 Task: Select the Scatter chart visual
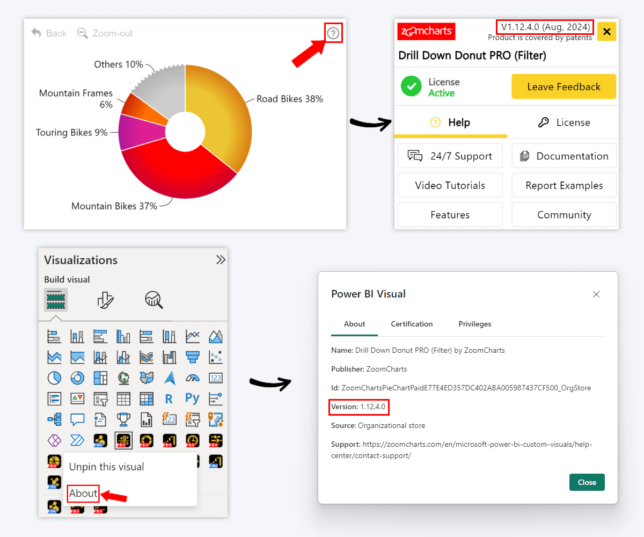(x=216, y=357)
